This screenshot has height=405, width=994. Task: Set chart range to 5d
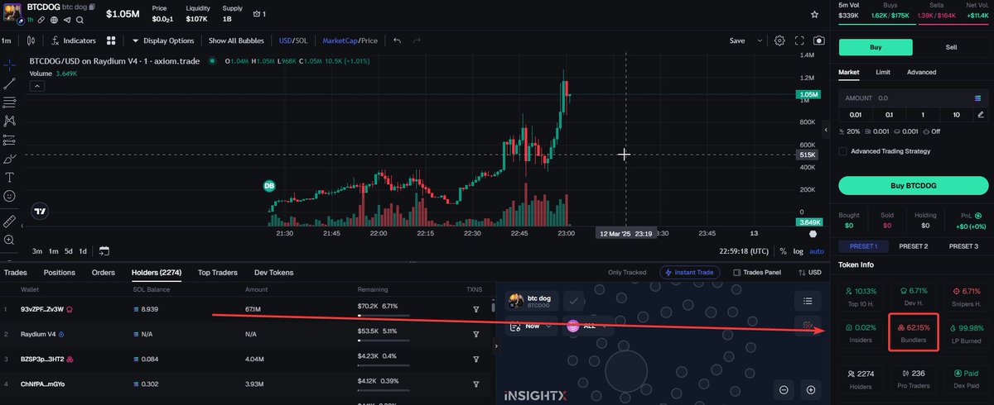coord(69,250)
